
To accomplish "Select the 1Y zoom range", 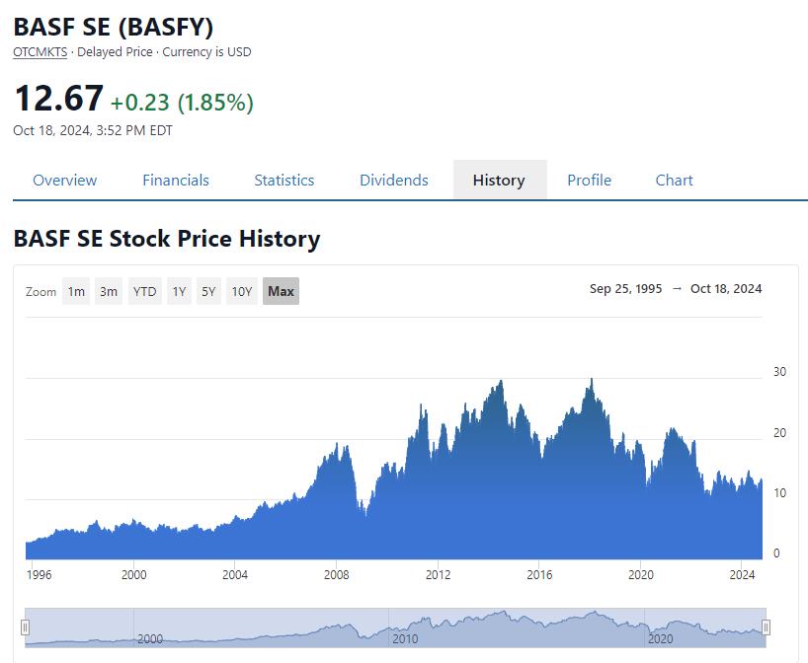I will [x=179, y=291].
